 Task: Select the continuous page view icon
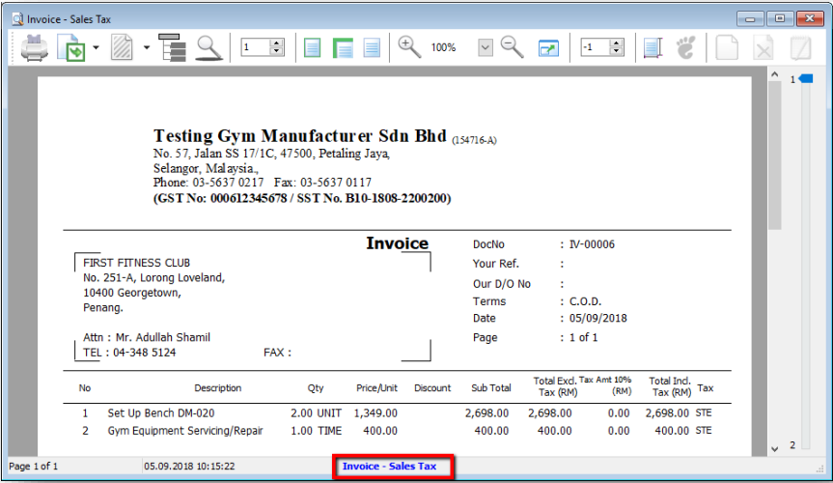click(372, 47)
